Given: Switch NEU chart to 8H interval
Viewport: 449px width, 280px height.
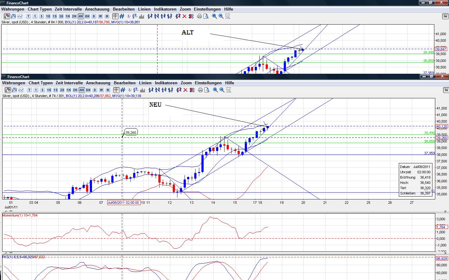Looking at the screenshot, I should click(x=88, y=90).
